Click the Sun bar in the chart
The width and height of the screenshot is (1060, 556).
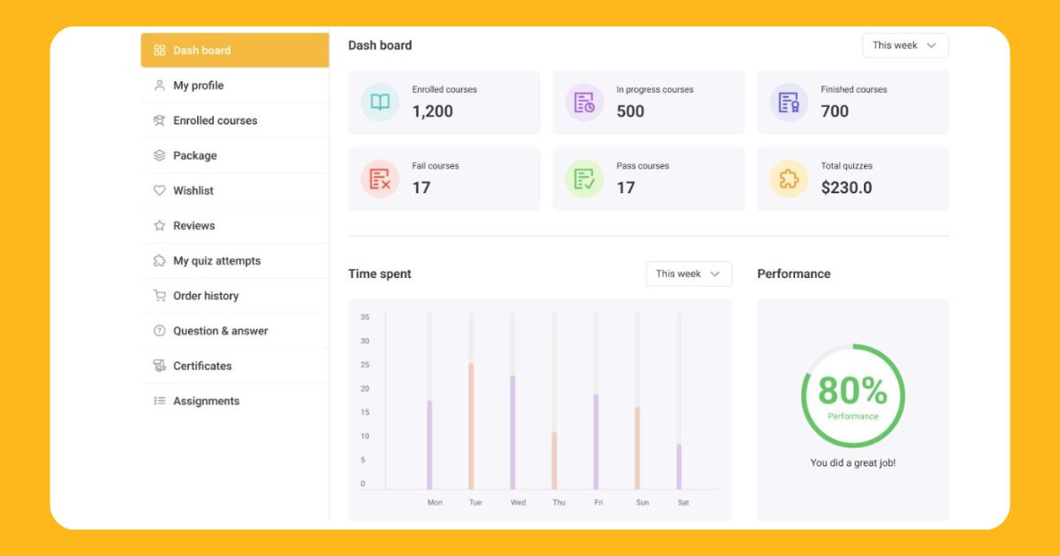coord(637,448)
